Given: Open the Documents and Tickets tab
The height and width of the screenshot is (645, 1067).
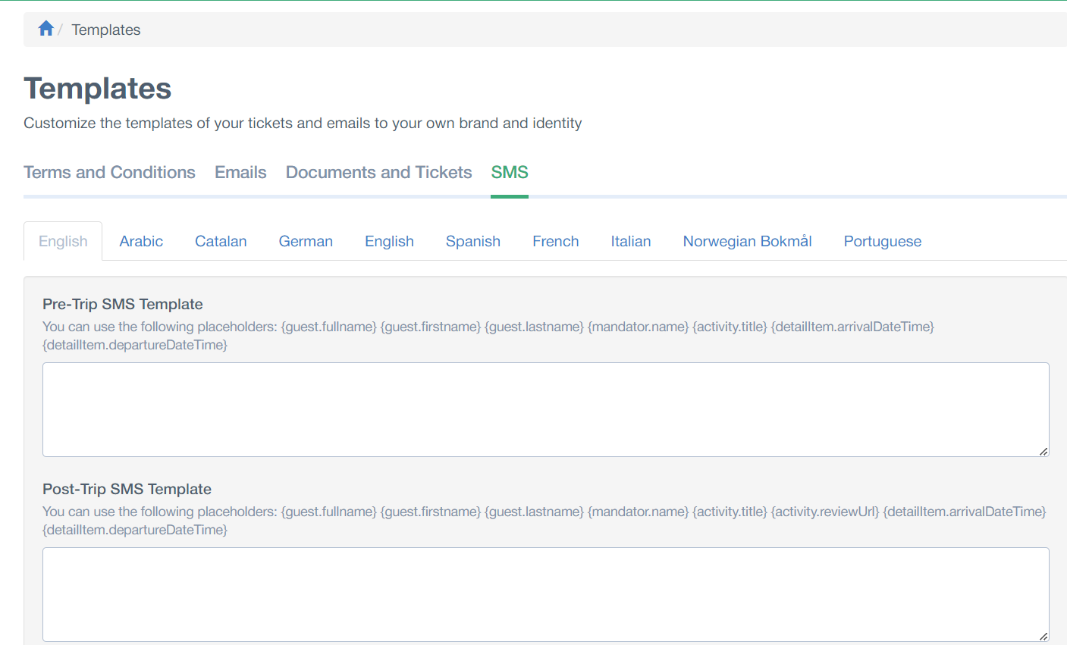Looking at the screenshot, I should pyautogui.click(x=378, y=172).
